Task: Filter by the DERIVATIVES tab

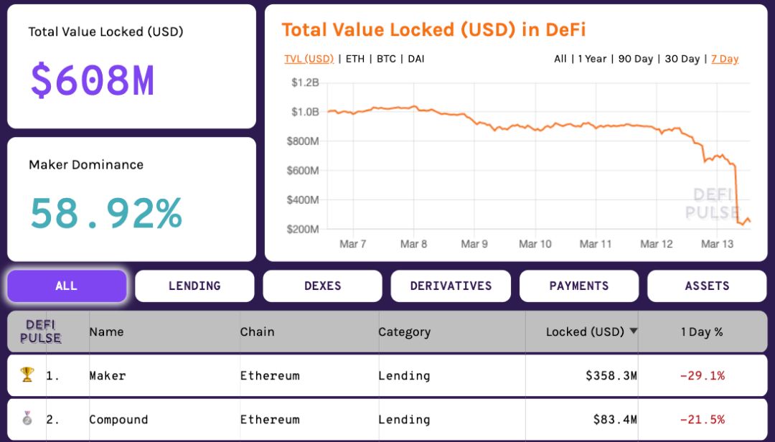Action: [x=451, y=286]
